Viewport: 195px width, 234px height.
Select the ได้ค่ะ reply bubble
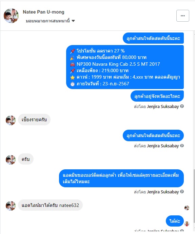point(175,221)
